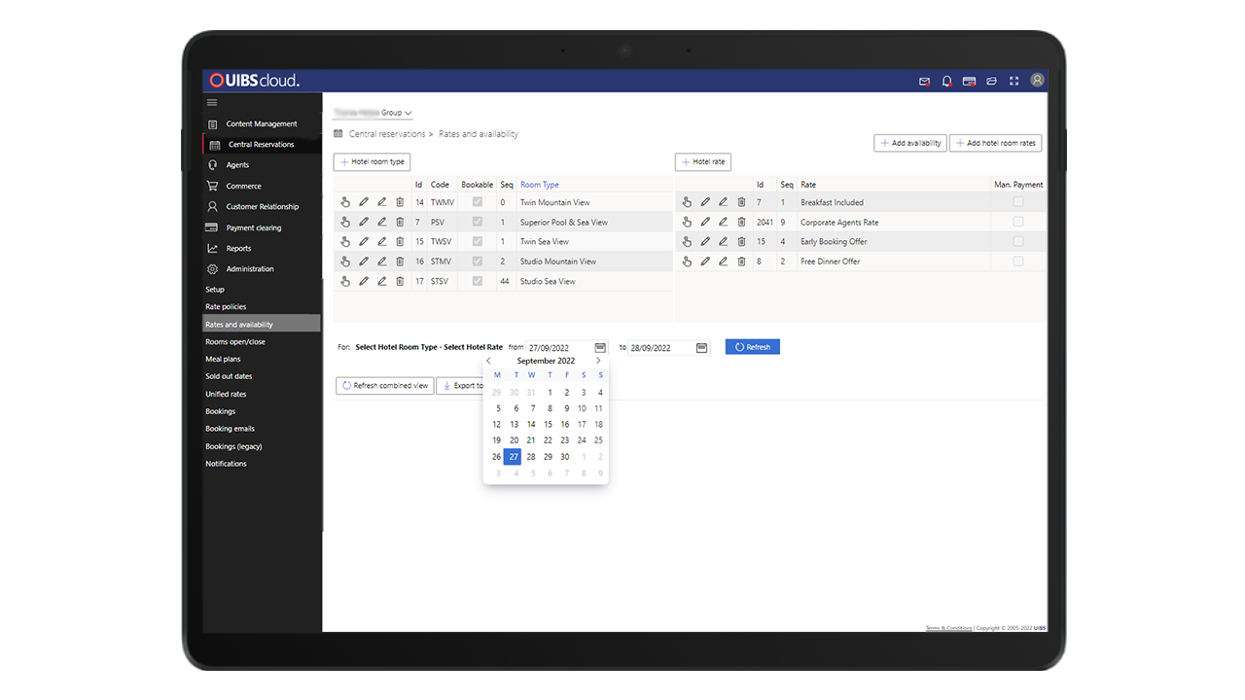The width and height of the screenshot is (1245, 700).
Task: Go to next month in calendar
Action: [x=598, y=361]
